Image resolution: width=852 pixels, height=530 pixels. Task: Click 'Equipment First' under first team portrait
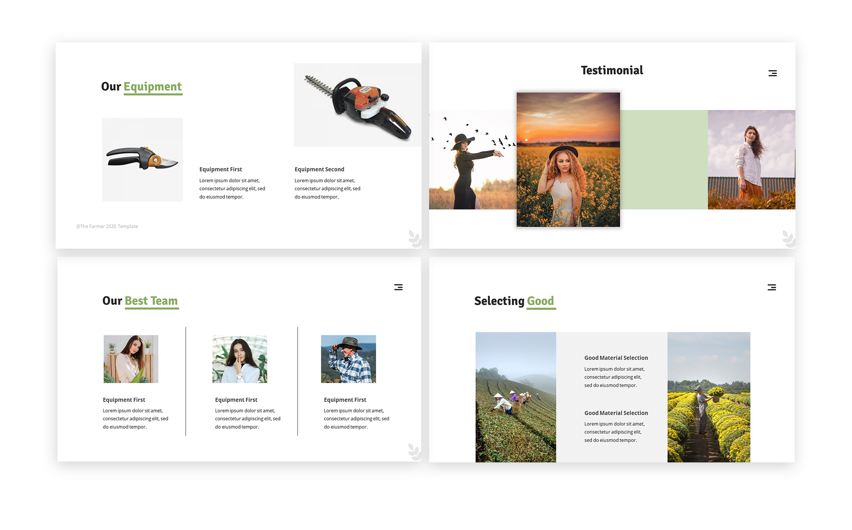[x=124, y=400]
